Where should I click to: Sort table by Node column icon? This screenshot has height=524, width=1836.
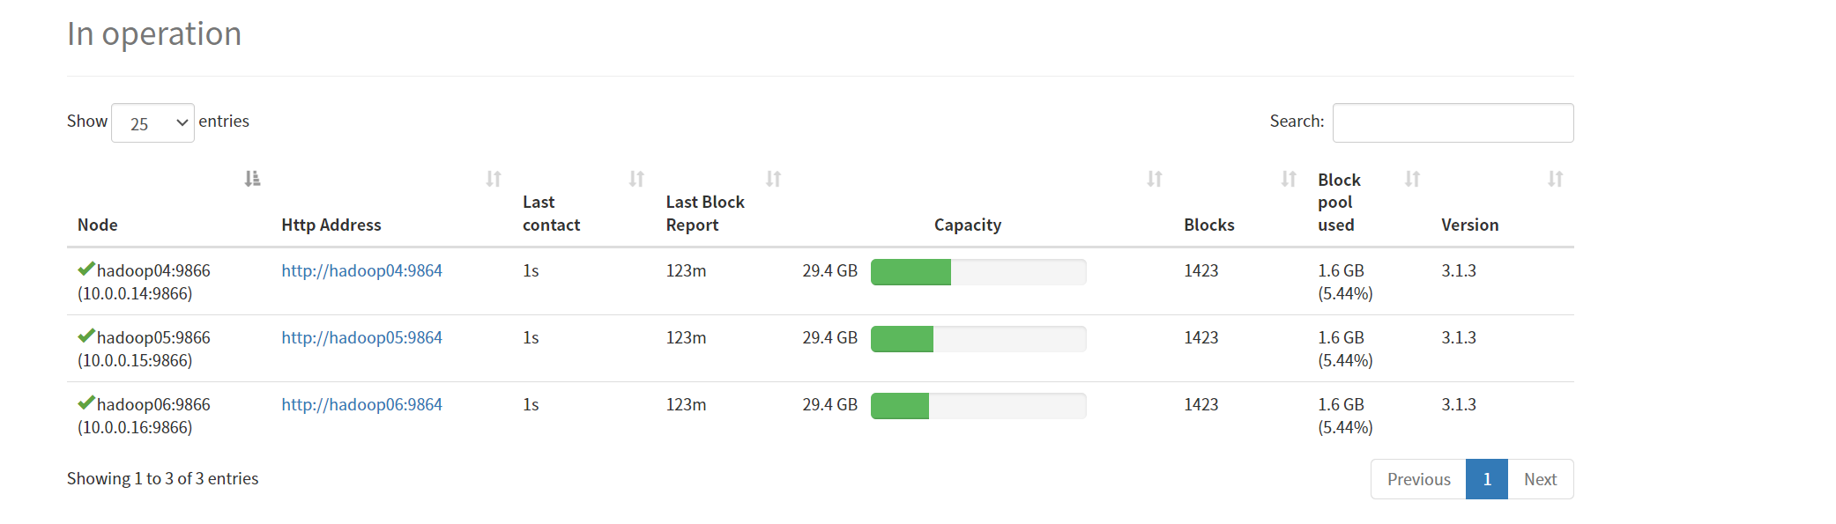[x=252, y=179]
